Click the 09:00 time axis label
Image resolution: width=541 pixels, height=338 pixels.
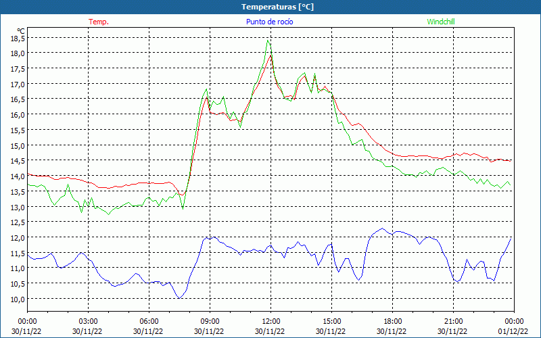(210, 322)
